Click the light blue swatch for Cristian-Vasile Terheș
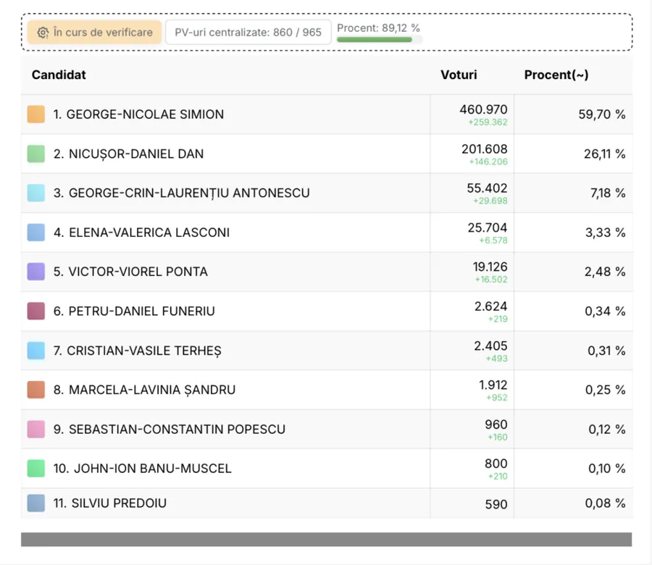The height and width of the screenshot is (565, 652). (x=36, y=351)
